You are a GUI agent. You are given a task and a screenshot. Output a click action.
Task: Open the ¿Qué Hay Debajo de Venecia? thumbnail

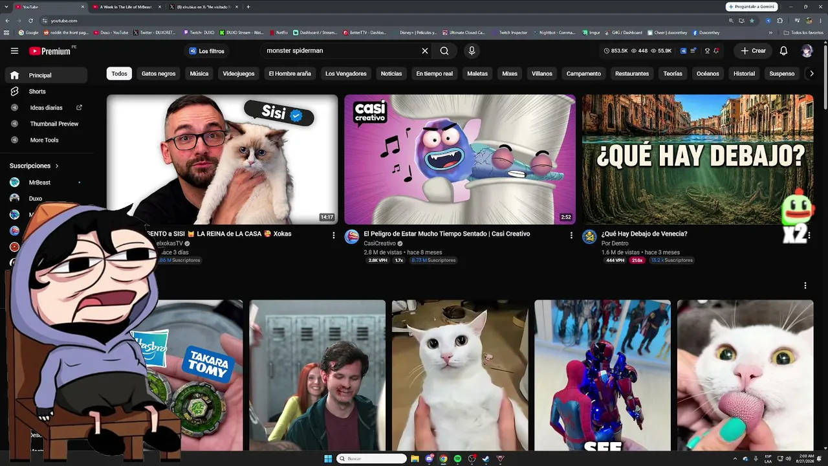698,159
